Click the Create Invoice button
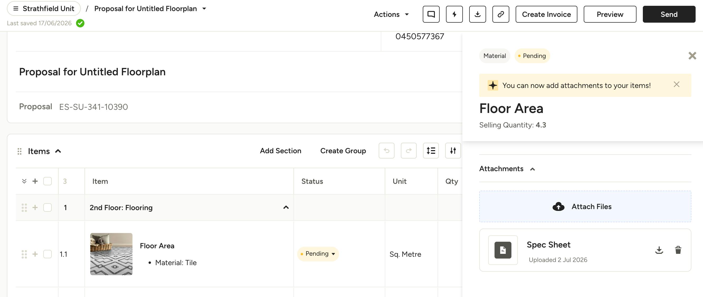The image size is (703, 297). click(x=546, y=14)
